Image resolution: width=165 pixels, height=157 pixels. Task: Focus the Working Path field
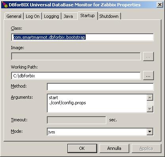point(76,76)
